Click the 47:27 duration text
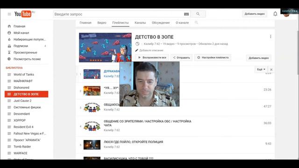Screen dimensions: 299x168 click(x=267, y=106)
